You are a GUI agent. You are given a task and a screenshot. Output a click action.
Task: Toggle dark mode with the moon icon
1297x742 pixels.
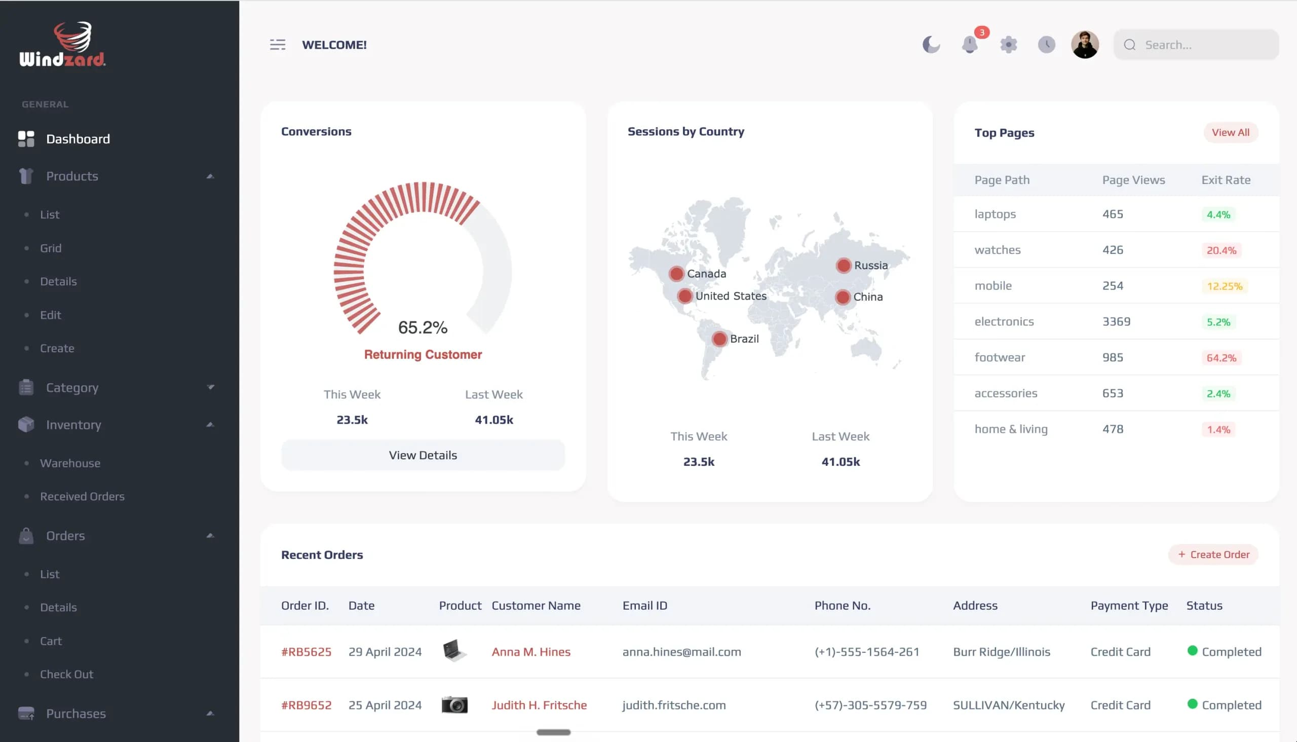931,45
